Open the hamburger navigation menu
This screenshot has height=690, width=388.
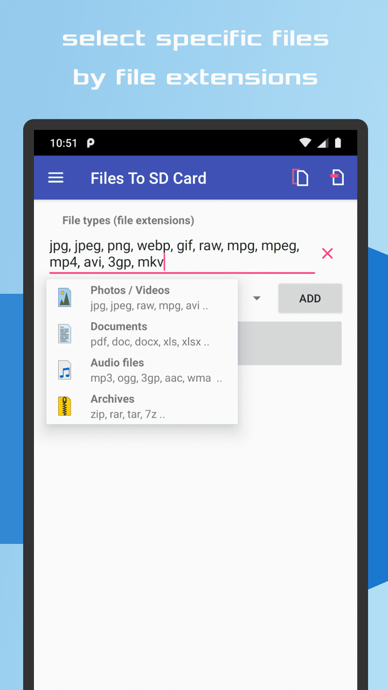[x=56, y=178]
